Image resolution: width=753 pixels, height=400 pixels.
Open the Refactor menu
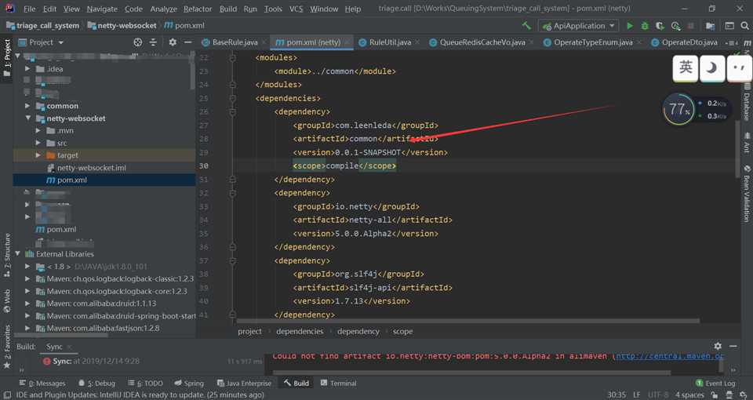pos(198,9)
